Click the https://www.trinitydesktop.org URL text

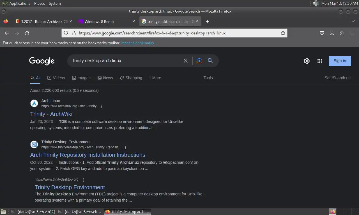point(57,179)
